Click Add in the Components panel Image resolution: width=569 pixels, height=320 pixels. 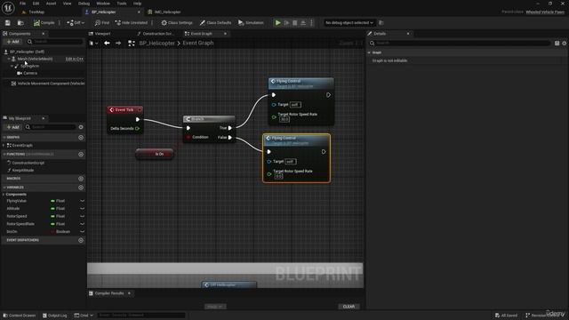pos(12,42)
